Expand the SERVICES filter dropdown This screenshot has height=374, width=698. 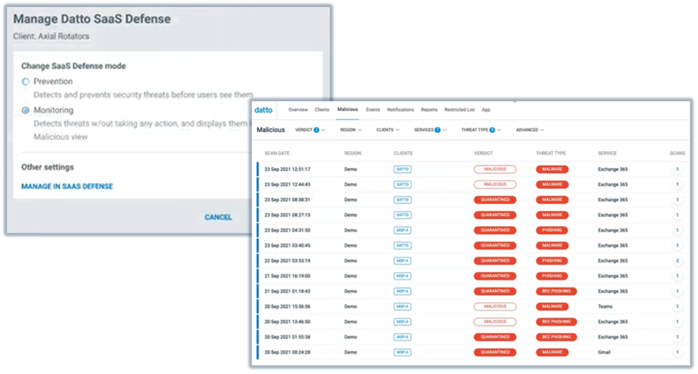430,130
